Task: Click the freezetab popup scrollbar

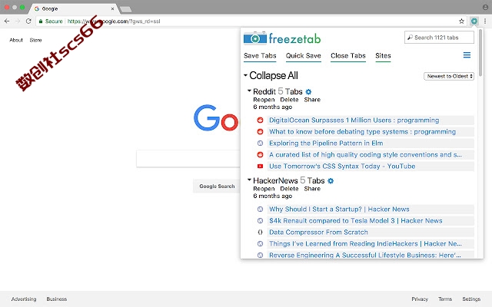Action: tap(480, 52)
